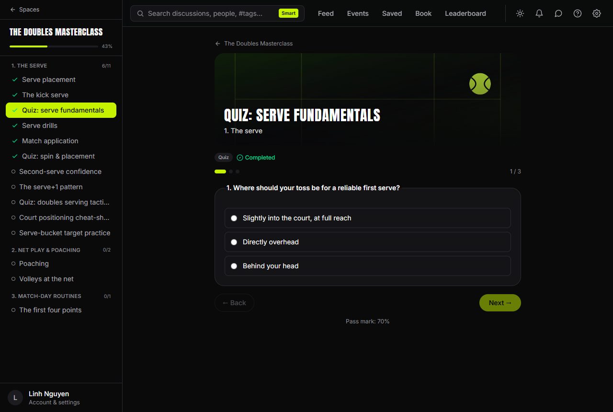The width and height of the screenshot is (613, 412).
Task: Click the tennis ball graphic in banner
Action: pyautogui.click(x=480, y=84)
